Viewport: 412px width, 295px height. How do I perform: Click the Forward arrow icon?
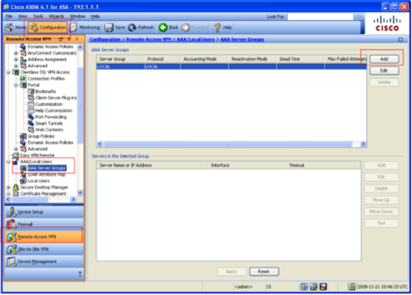tap(186, 27)
